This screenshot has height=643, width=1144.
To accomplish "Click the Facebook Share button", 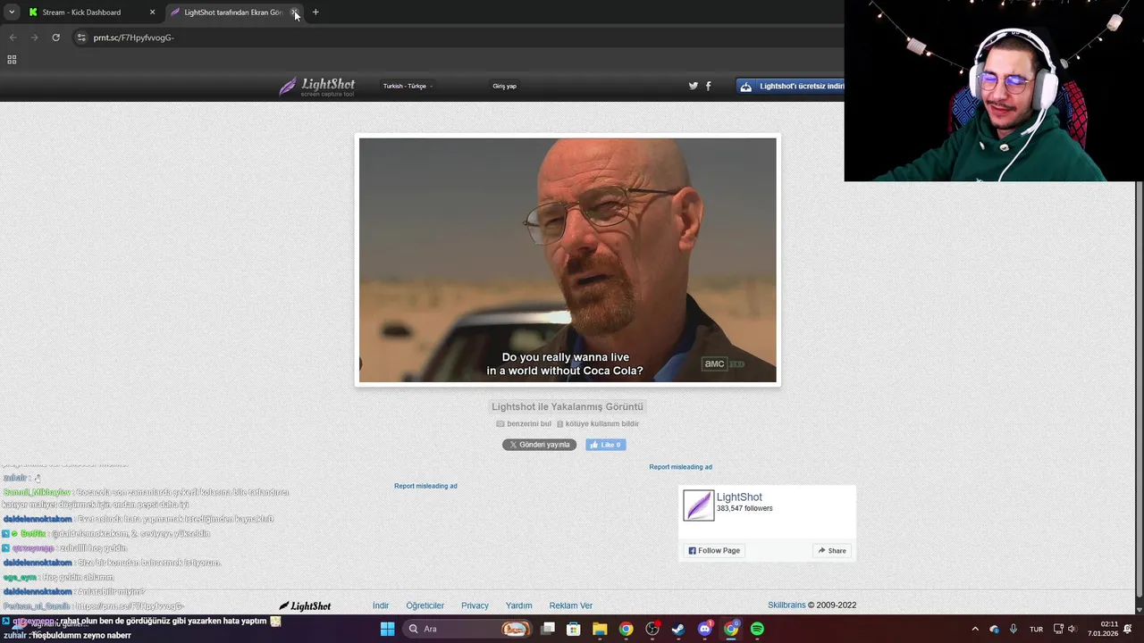I will click(831, 551).
